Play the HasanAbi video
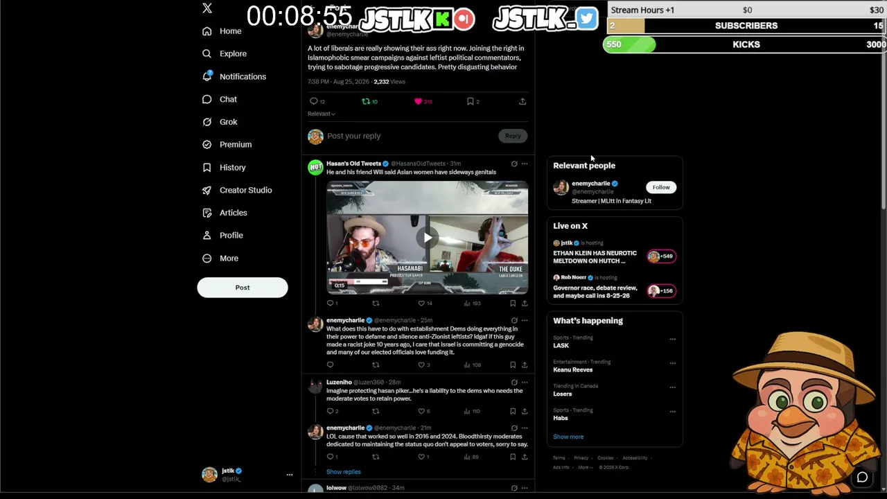The height and width of the screenshot is (499, 887). [x=428, y=238]
